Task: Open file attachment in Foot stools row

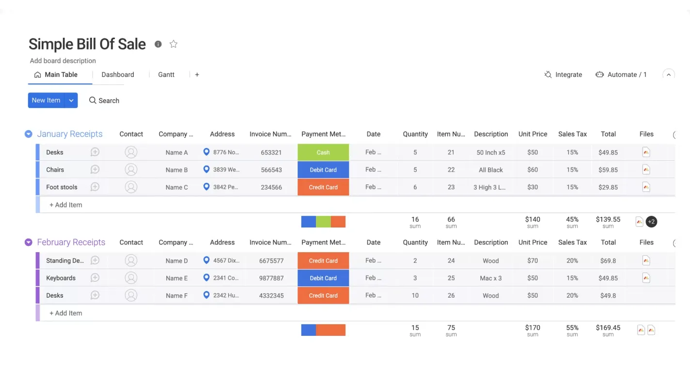Action: 646,187
